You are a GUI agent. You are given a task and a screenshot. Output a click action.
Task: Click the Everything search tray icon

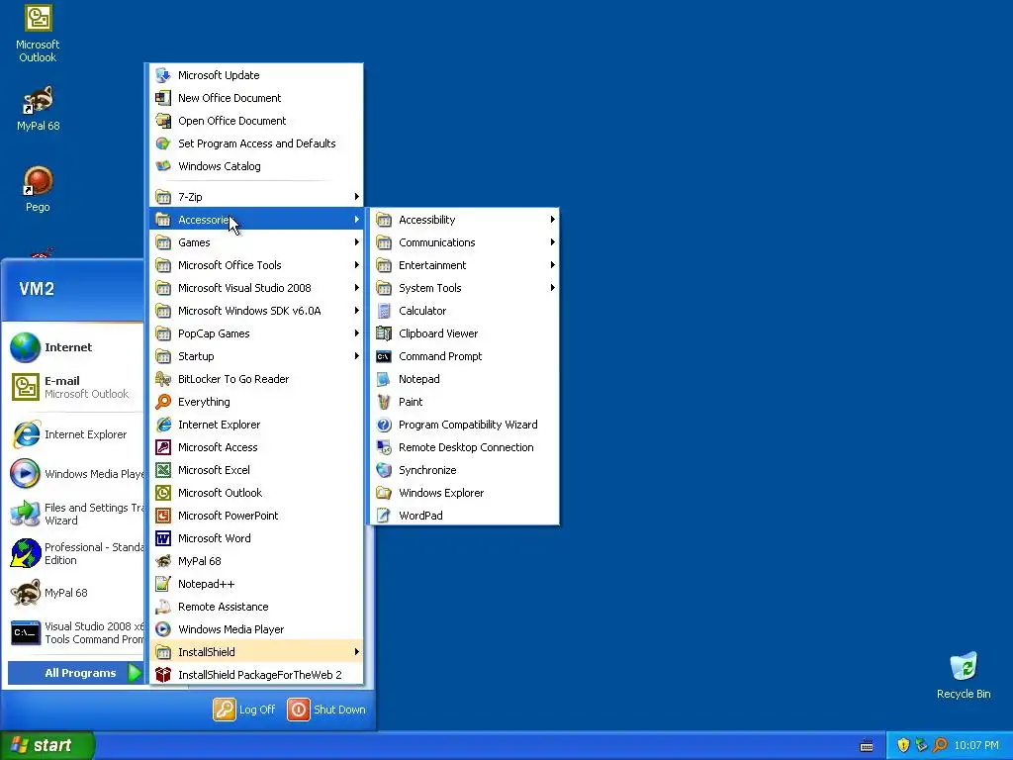click(x=941, y=746)
